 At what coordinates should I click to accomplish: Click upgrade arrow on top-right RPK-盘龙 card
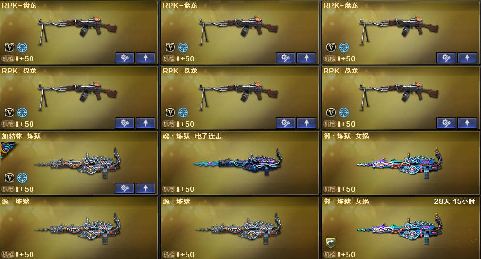pyautogui.click(x=467, y=58)
